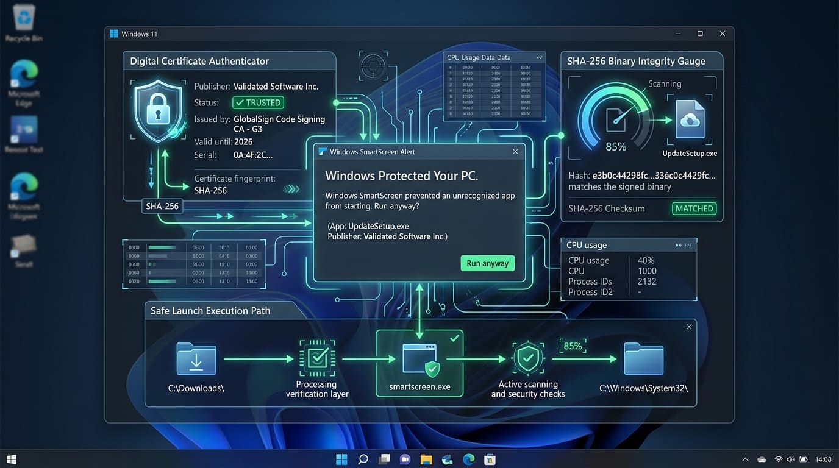
Task: Click the green progress bar in the 2013 row
Action: (162, 247)
